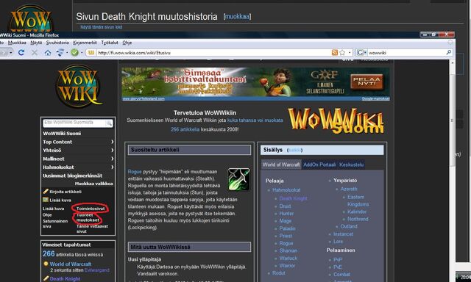Open the Toimintosivut link in the sidebar
Image resolution: width=471 pixels, height=282 pixels.
pos(91,209)
